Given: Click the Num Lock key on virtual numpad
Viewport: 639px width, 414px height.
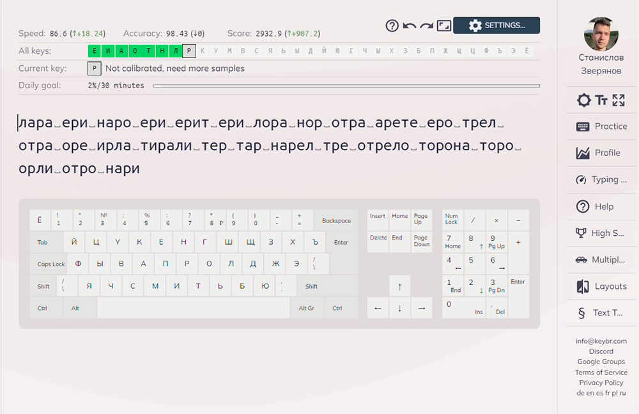Looking at the screenshot, I should tap(453, 220).
